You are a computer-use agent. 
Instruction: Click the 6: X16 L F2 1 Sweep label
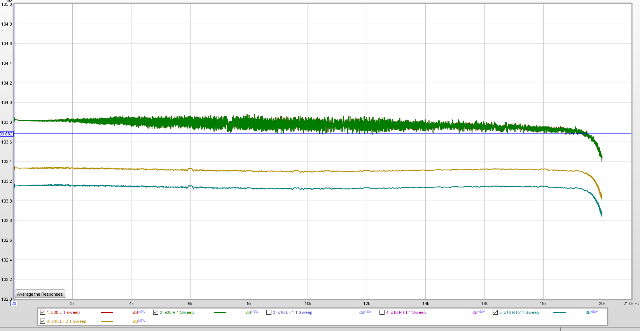(x=66, y=321)
